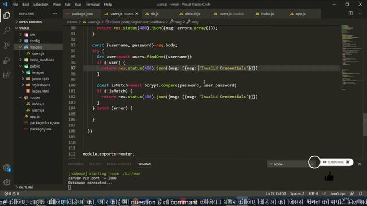Open the Explorer view in activity bar

(x=6, y=15)
